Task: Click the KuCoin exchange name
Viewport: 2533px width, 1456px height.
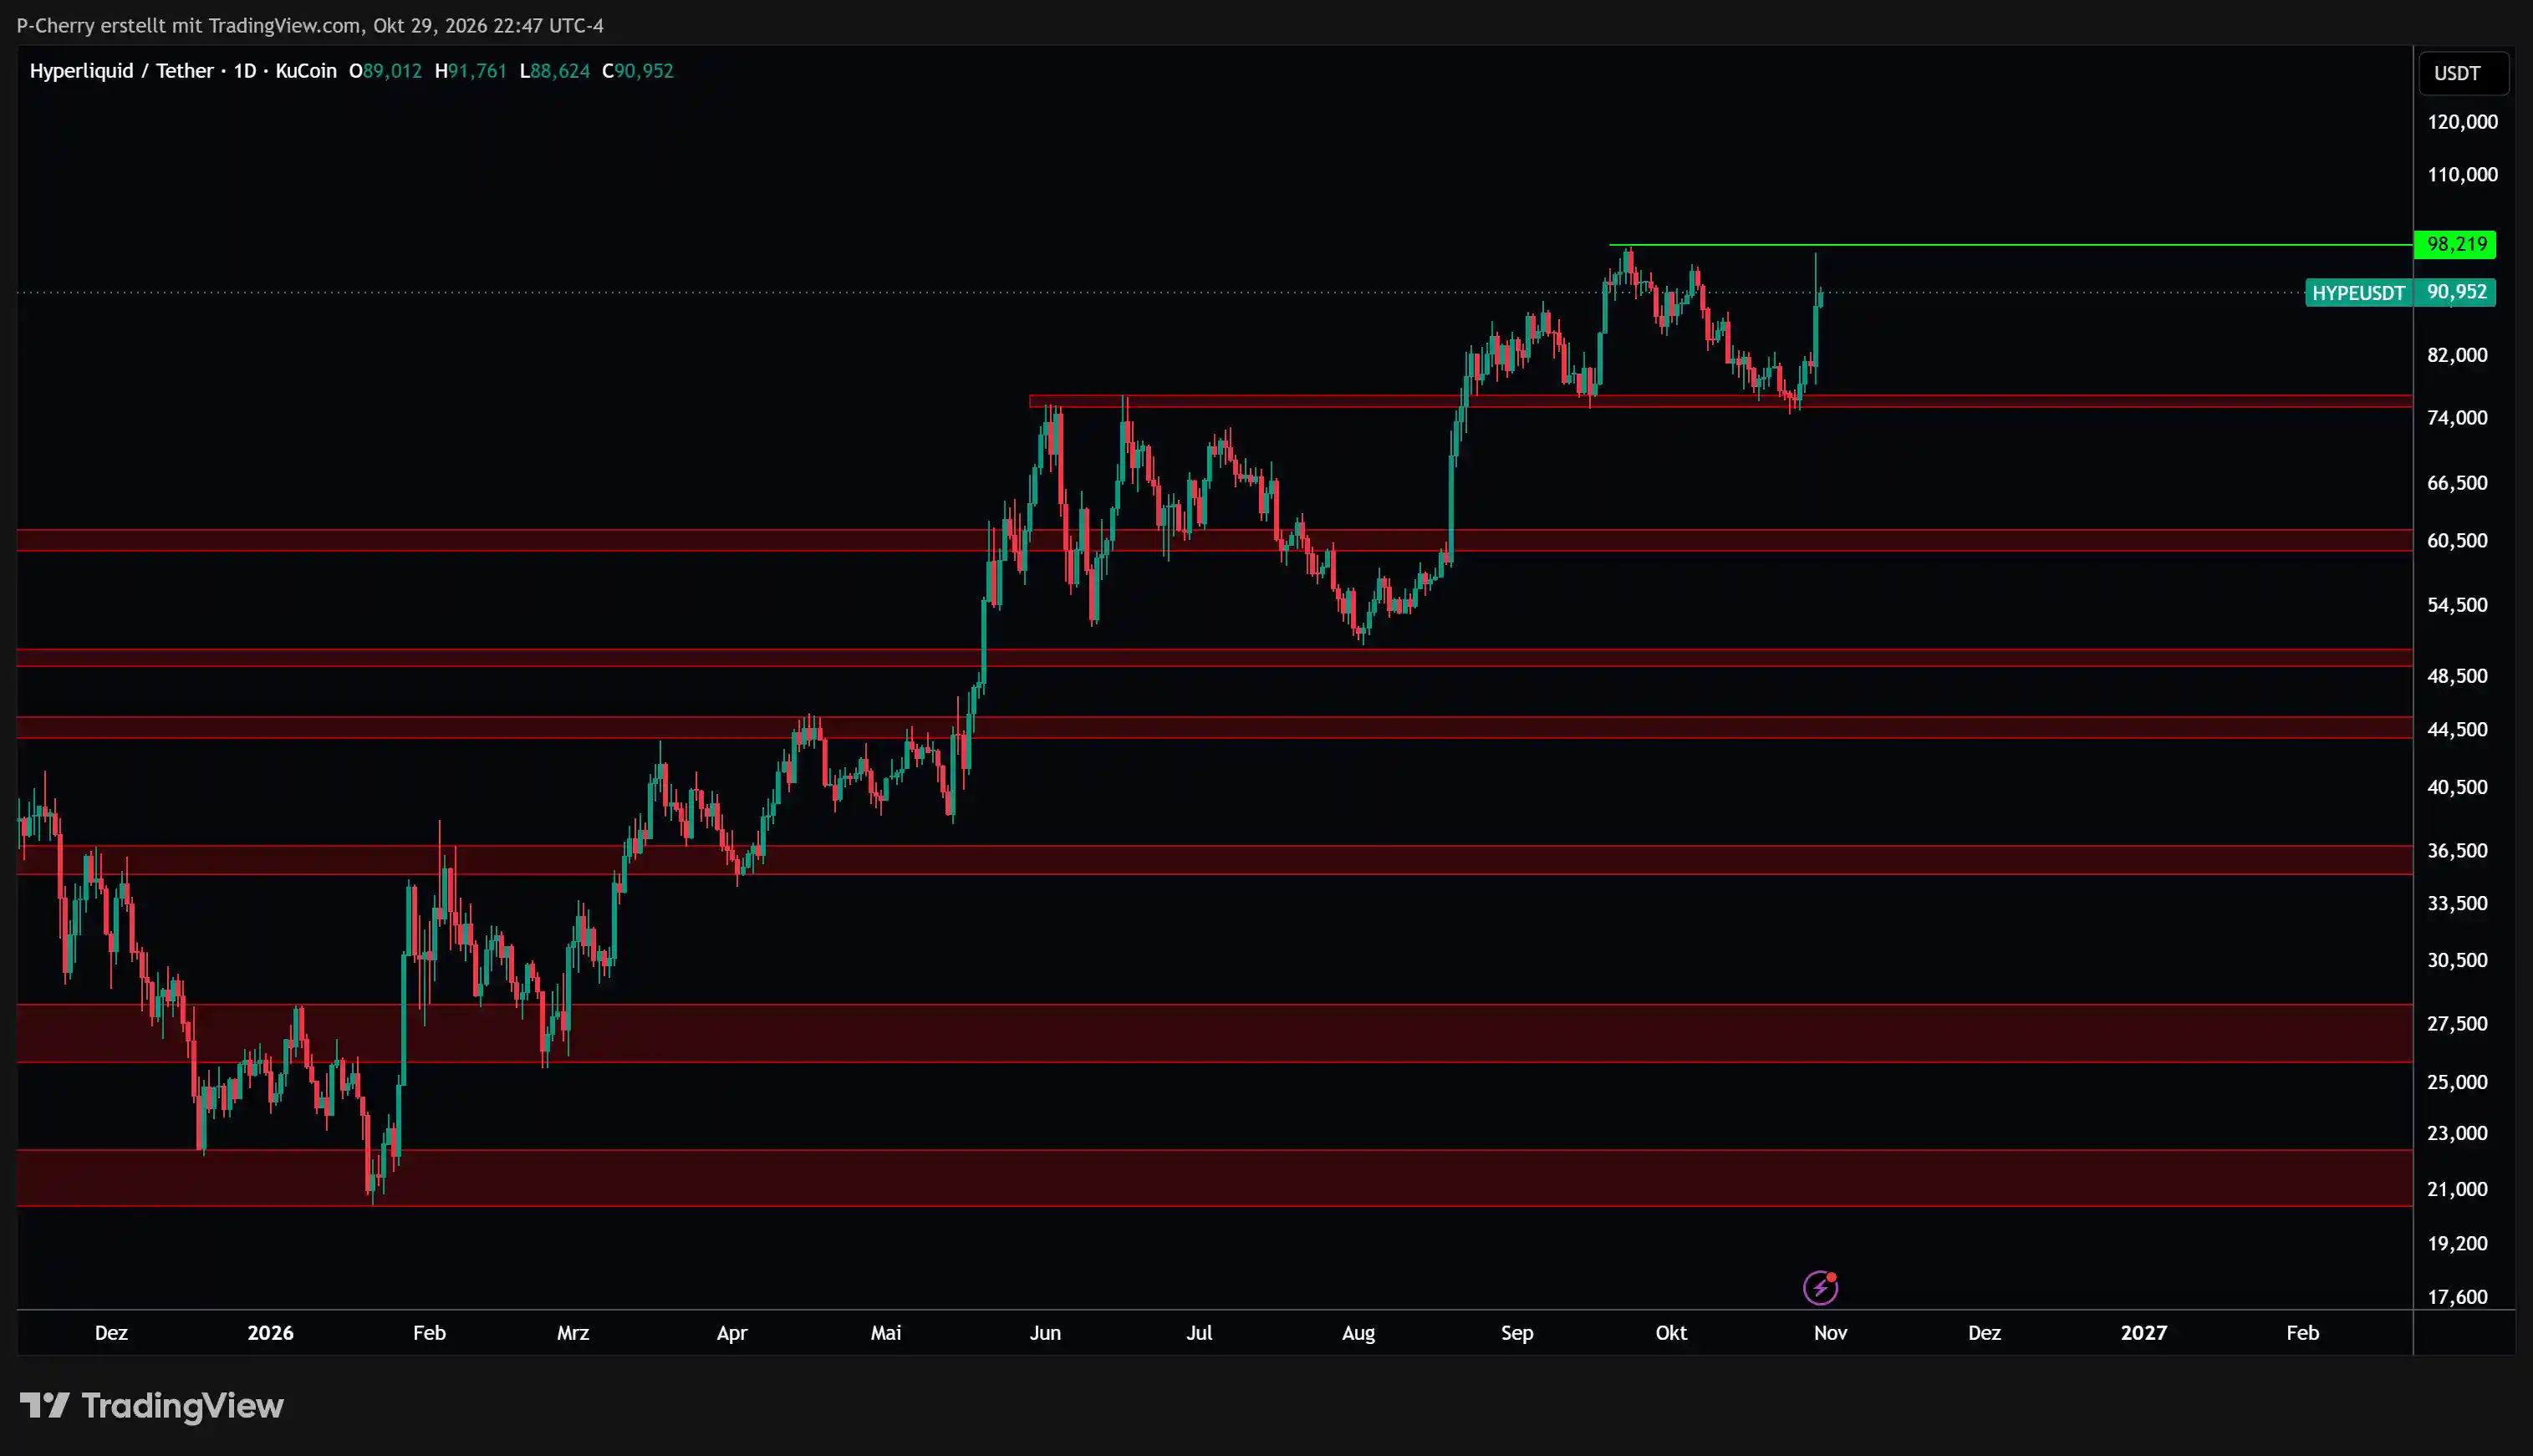Action: tap(306, 71)
